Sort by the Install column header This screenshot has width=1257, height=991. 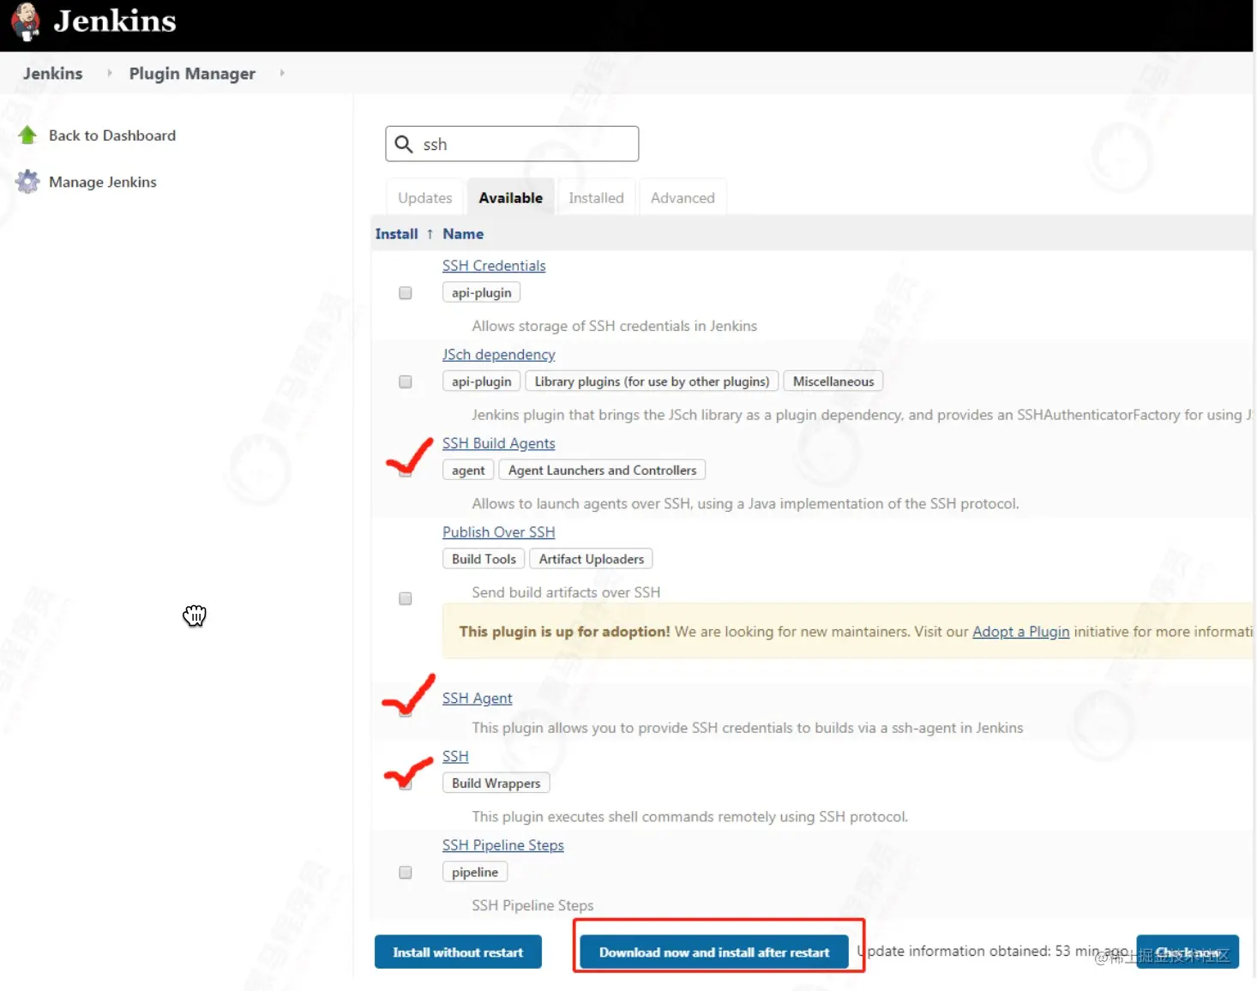396,234
